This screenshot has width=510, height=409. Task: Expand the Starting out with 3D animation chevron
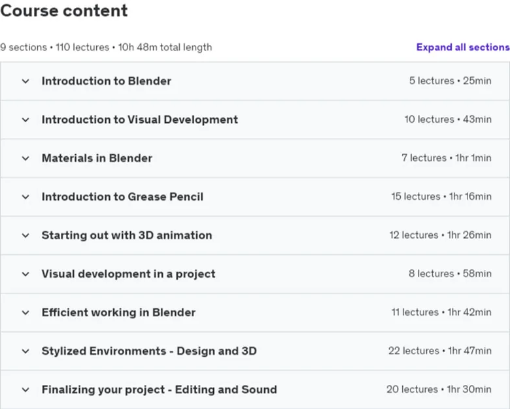(x=25, y=235)
